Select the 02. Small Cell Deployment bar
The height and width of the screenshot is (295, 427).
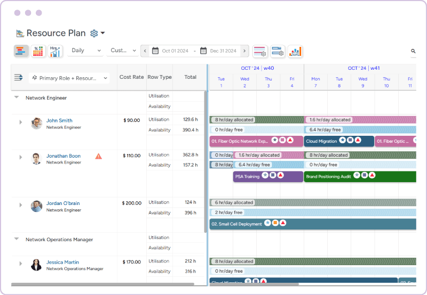(x=313, y=224)
